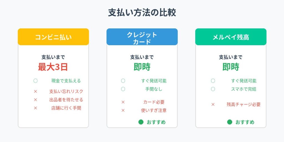Viewport: 284px width, 142px height.
Task: Click the × mark beside 残高チャージ必要
Action: coord(213,105)
